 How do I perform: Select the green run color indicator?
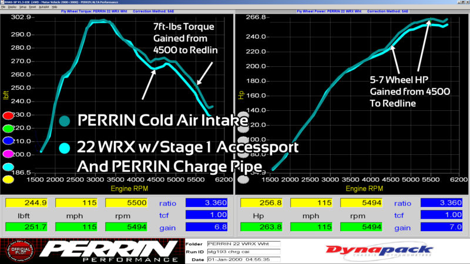point(8,128)
